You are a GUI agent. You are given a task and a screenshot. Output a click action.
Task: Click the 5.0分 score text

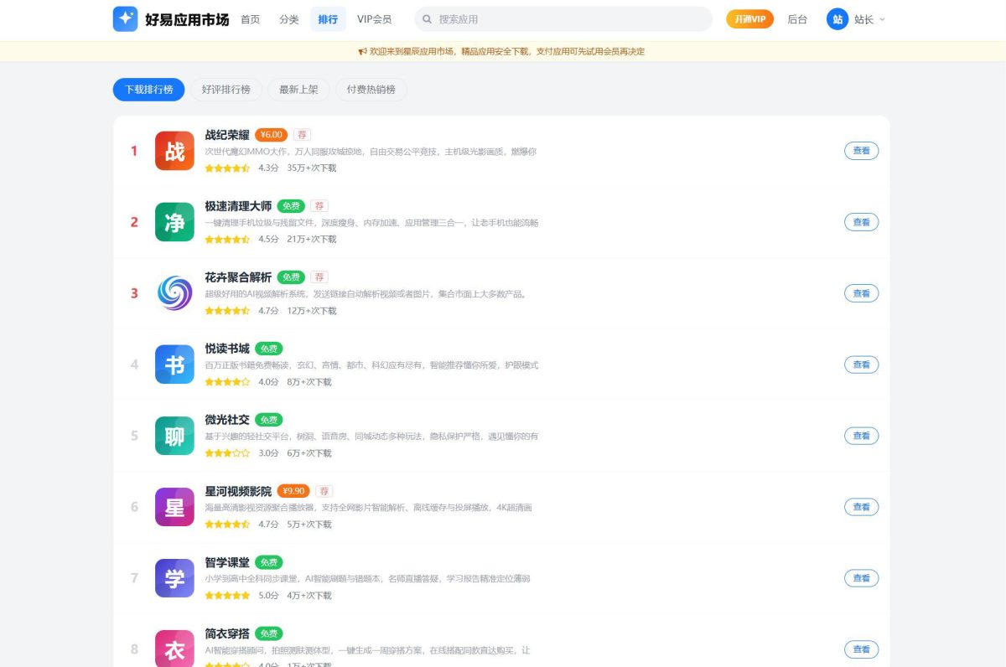pyautogui.click(x=268, y=596)
